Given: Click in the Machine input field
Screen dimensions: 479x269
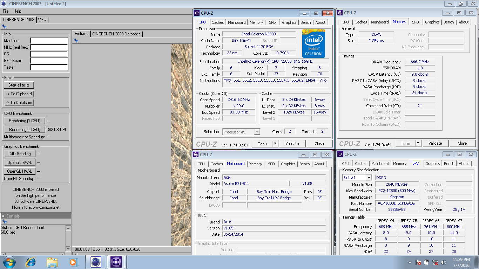Looking at the screenshot, I should [49, 41].
